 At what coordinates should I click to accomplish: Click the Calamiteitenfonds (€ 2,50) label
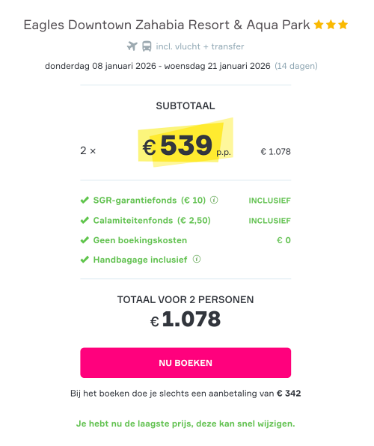coord(152,221)
